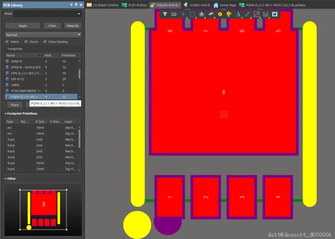
Task: Open the Mask dropdown
Action: pos(48,14)
